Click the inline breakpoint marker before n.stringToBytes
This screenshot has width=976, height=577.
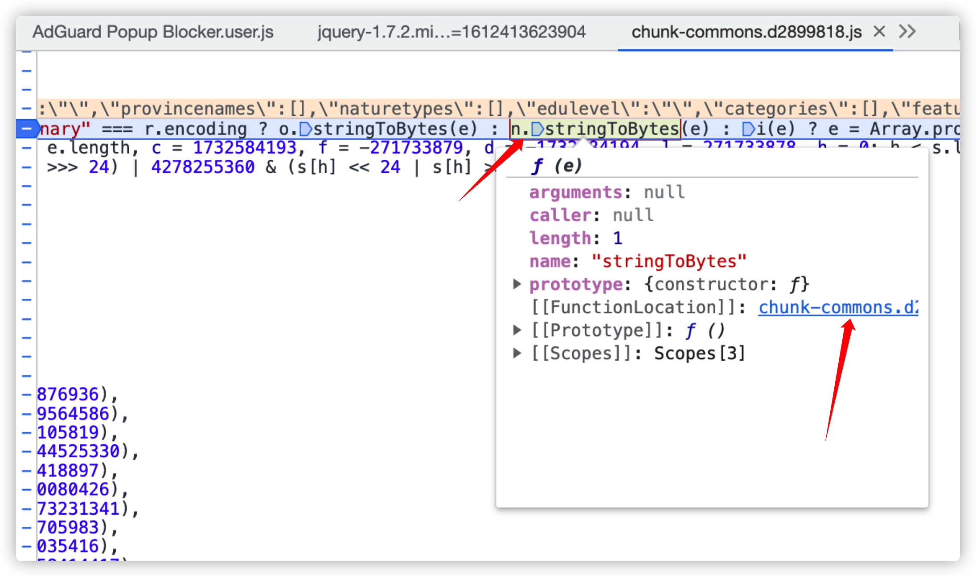[537, 129]
